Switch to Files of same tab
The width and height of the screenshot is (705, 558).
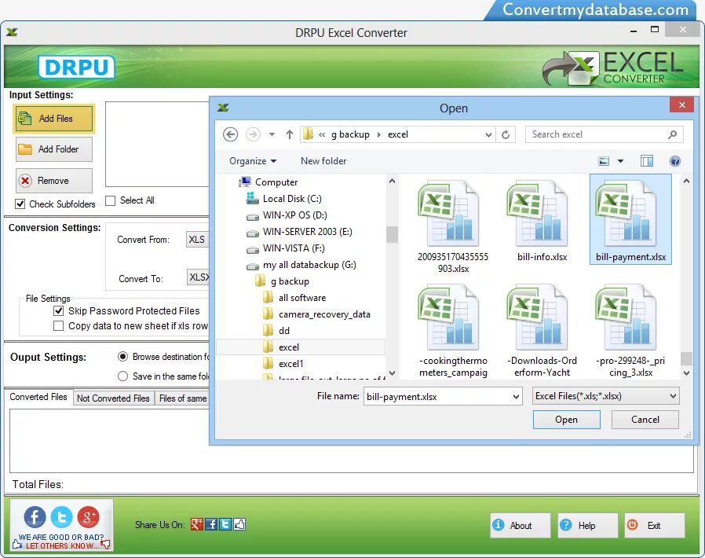[x=183, y=398]
